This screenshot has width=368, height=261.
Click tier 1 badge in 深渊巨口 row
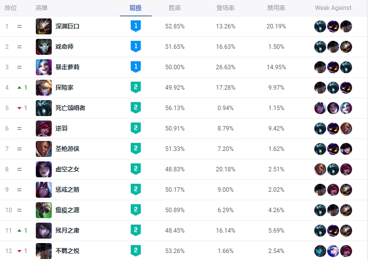[x=135, y=26]
